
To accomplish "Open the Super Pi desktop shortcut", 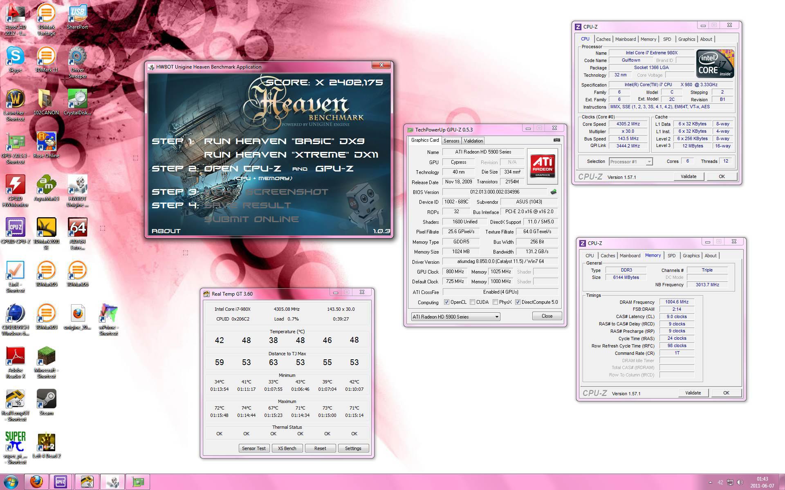I will (16, 448).
